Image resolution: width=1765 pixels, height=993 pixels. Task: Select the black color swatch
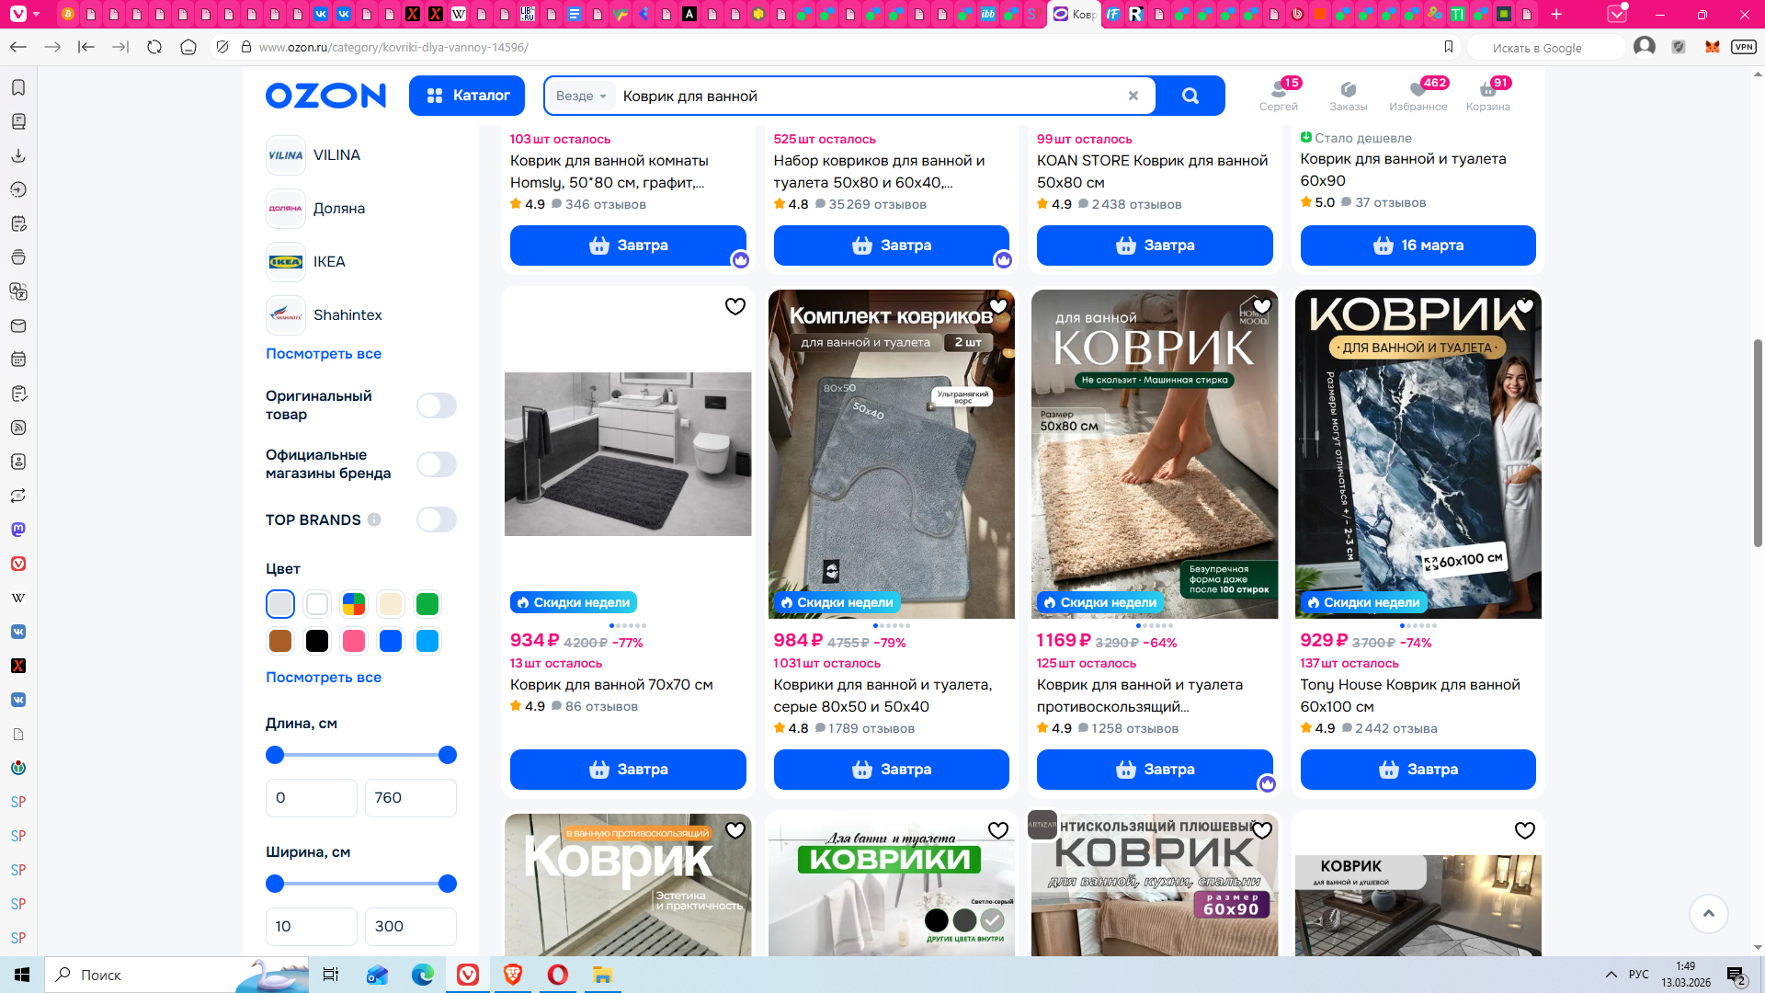point(317,641)
